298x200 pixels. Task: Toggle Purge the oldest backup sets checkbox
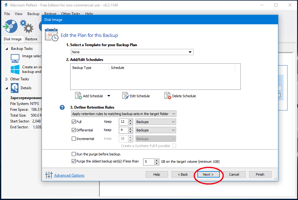click(x=74, y=161)
